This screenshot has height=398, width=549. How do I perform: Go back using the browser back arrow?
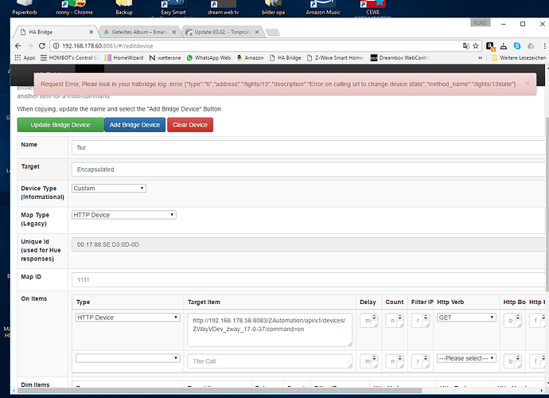(x=18, y=46)
